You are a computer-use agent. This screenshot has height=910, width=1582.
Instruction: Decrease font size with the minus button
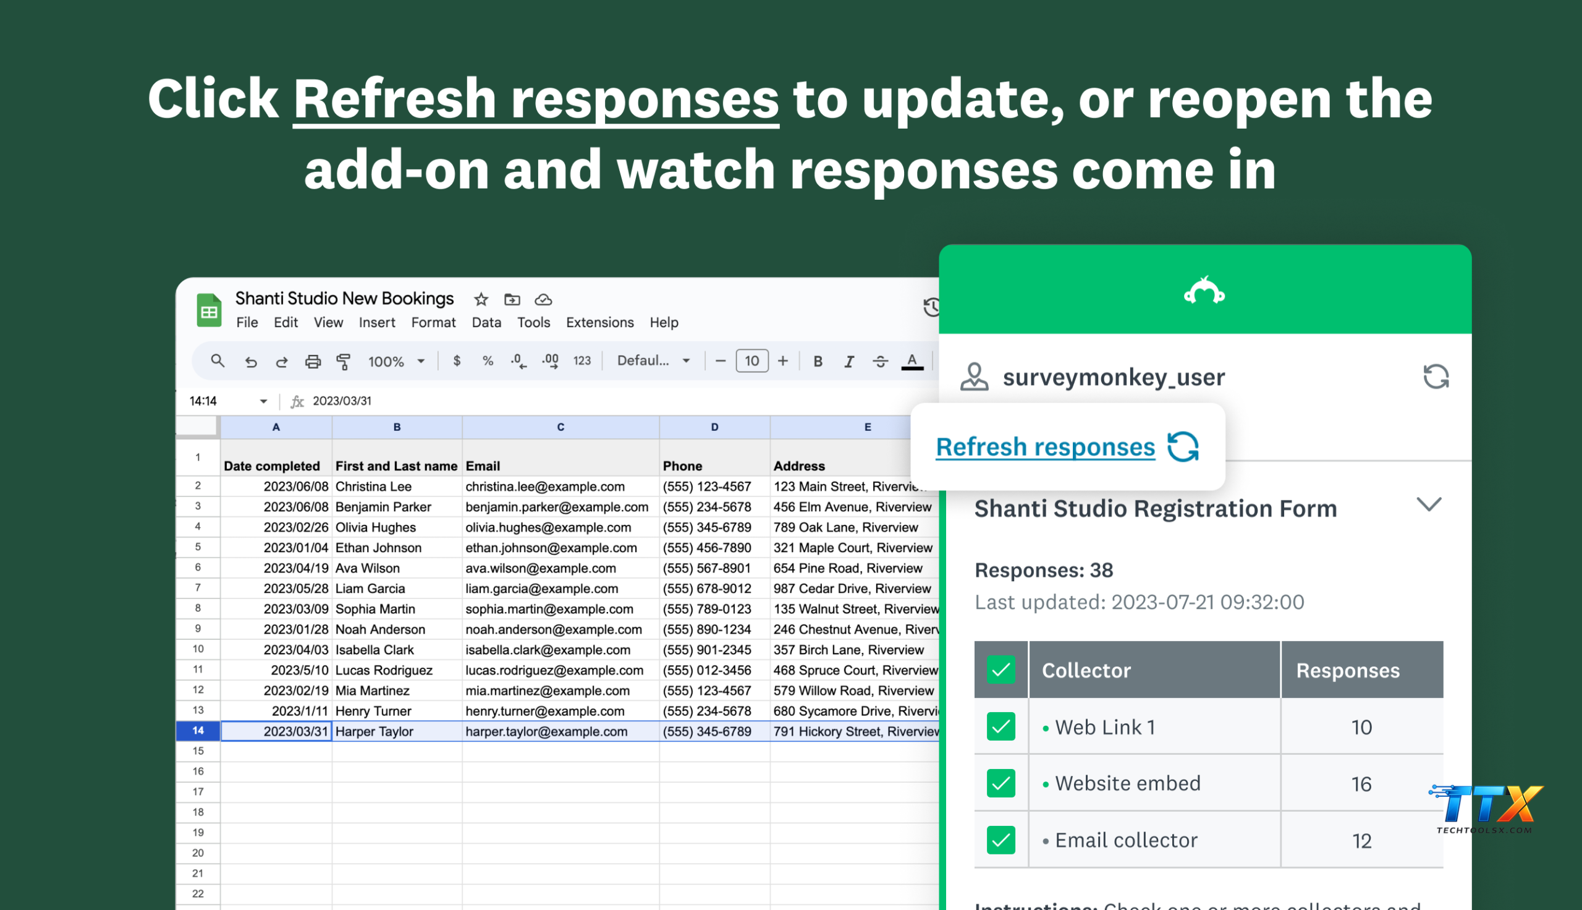click(x=720, y=360)
